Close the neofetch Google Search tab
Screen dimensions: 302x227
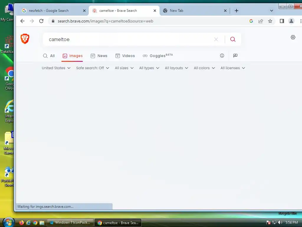(84, 11)
